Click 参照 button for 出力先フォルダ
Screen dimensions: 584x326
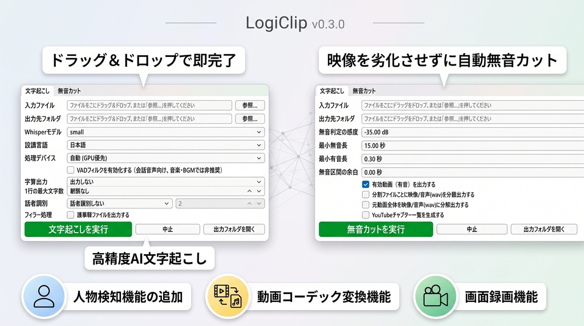tap(250, 119)
